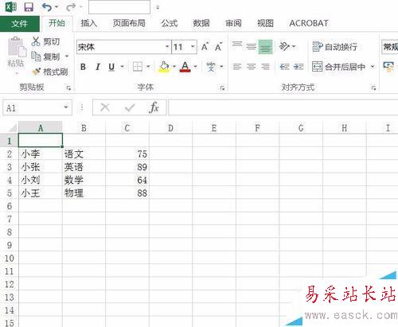The width and height of the screenshot is (398, 327).
Task: Toggle left text alignment
Action: pyautogui.click(x=237, y=67)
